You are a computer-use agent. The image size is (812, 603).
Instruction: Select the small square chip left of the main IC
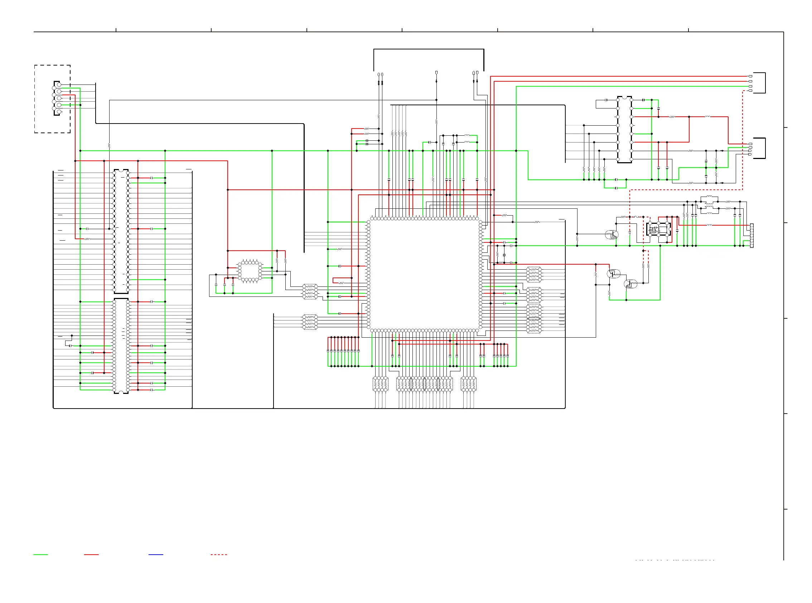pyautogui.click(x=250, y=271)
